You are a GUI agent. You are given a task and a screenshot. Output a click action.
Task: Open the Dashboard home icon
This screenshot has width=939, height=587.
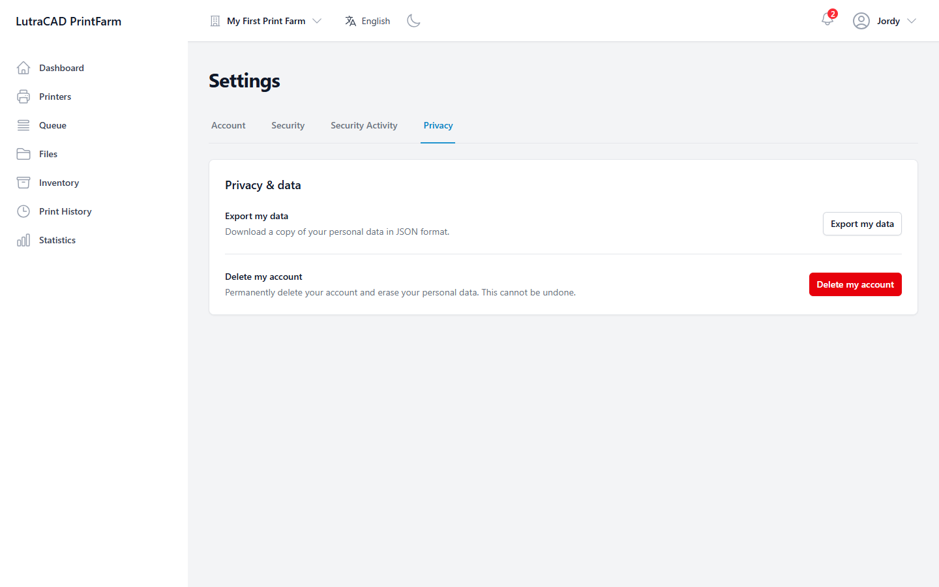(x=23, y=68)
